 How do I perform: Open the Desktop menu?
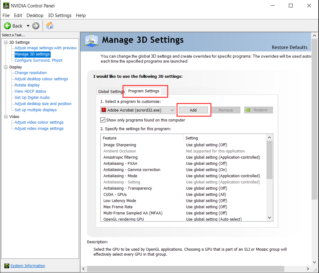(x=35, y=15)
